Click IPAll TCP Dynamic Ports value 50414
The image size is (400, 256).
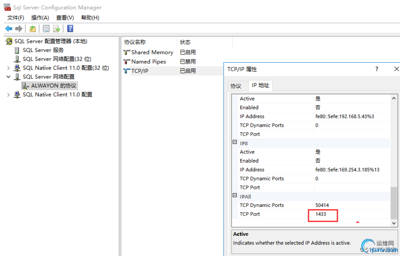pos(322,205)
